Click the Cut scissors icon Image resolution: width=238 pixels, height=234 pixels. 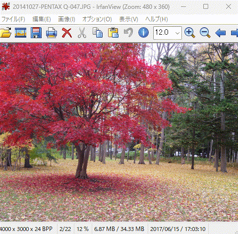[82, 33]
